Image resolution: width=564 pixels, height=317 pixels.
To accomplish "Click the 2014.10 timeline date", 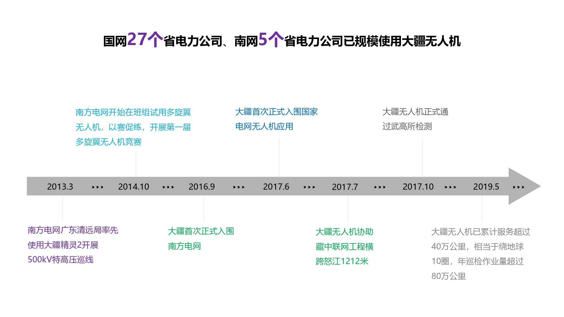I will point(134,187).
